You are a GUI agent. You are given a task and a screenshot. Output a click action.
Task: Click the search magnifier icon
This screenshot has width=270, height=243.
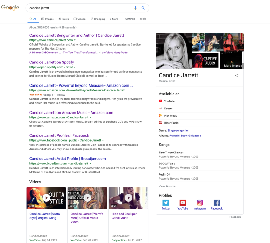coord(143,8)
